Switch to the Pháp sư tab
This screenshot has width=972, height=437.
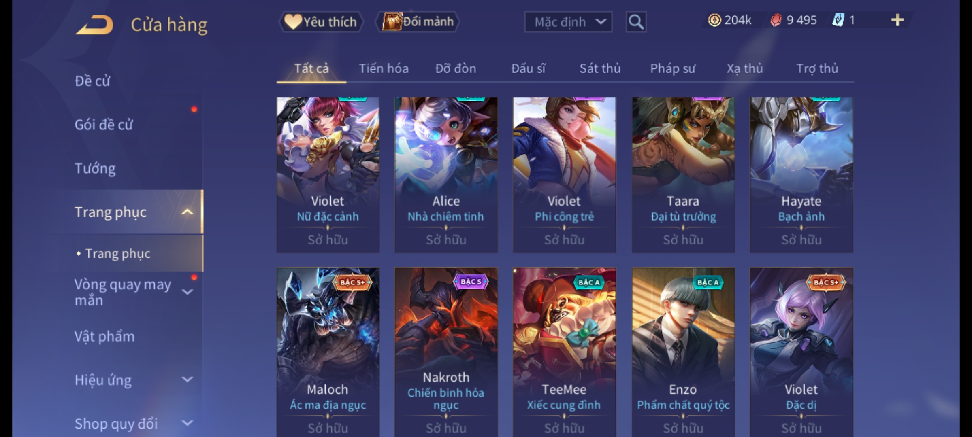click(672, 68)
